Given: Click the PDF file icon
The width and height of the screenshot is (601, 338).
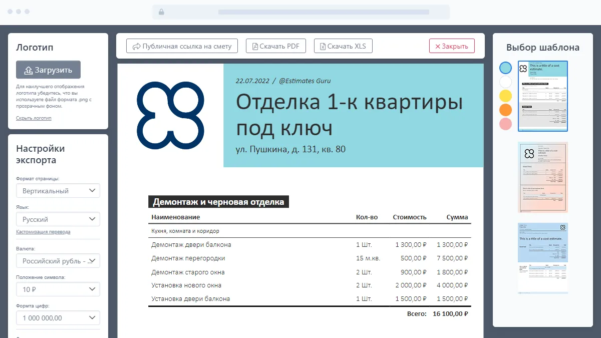Looking at the screenshot, I should 255,47.
